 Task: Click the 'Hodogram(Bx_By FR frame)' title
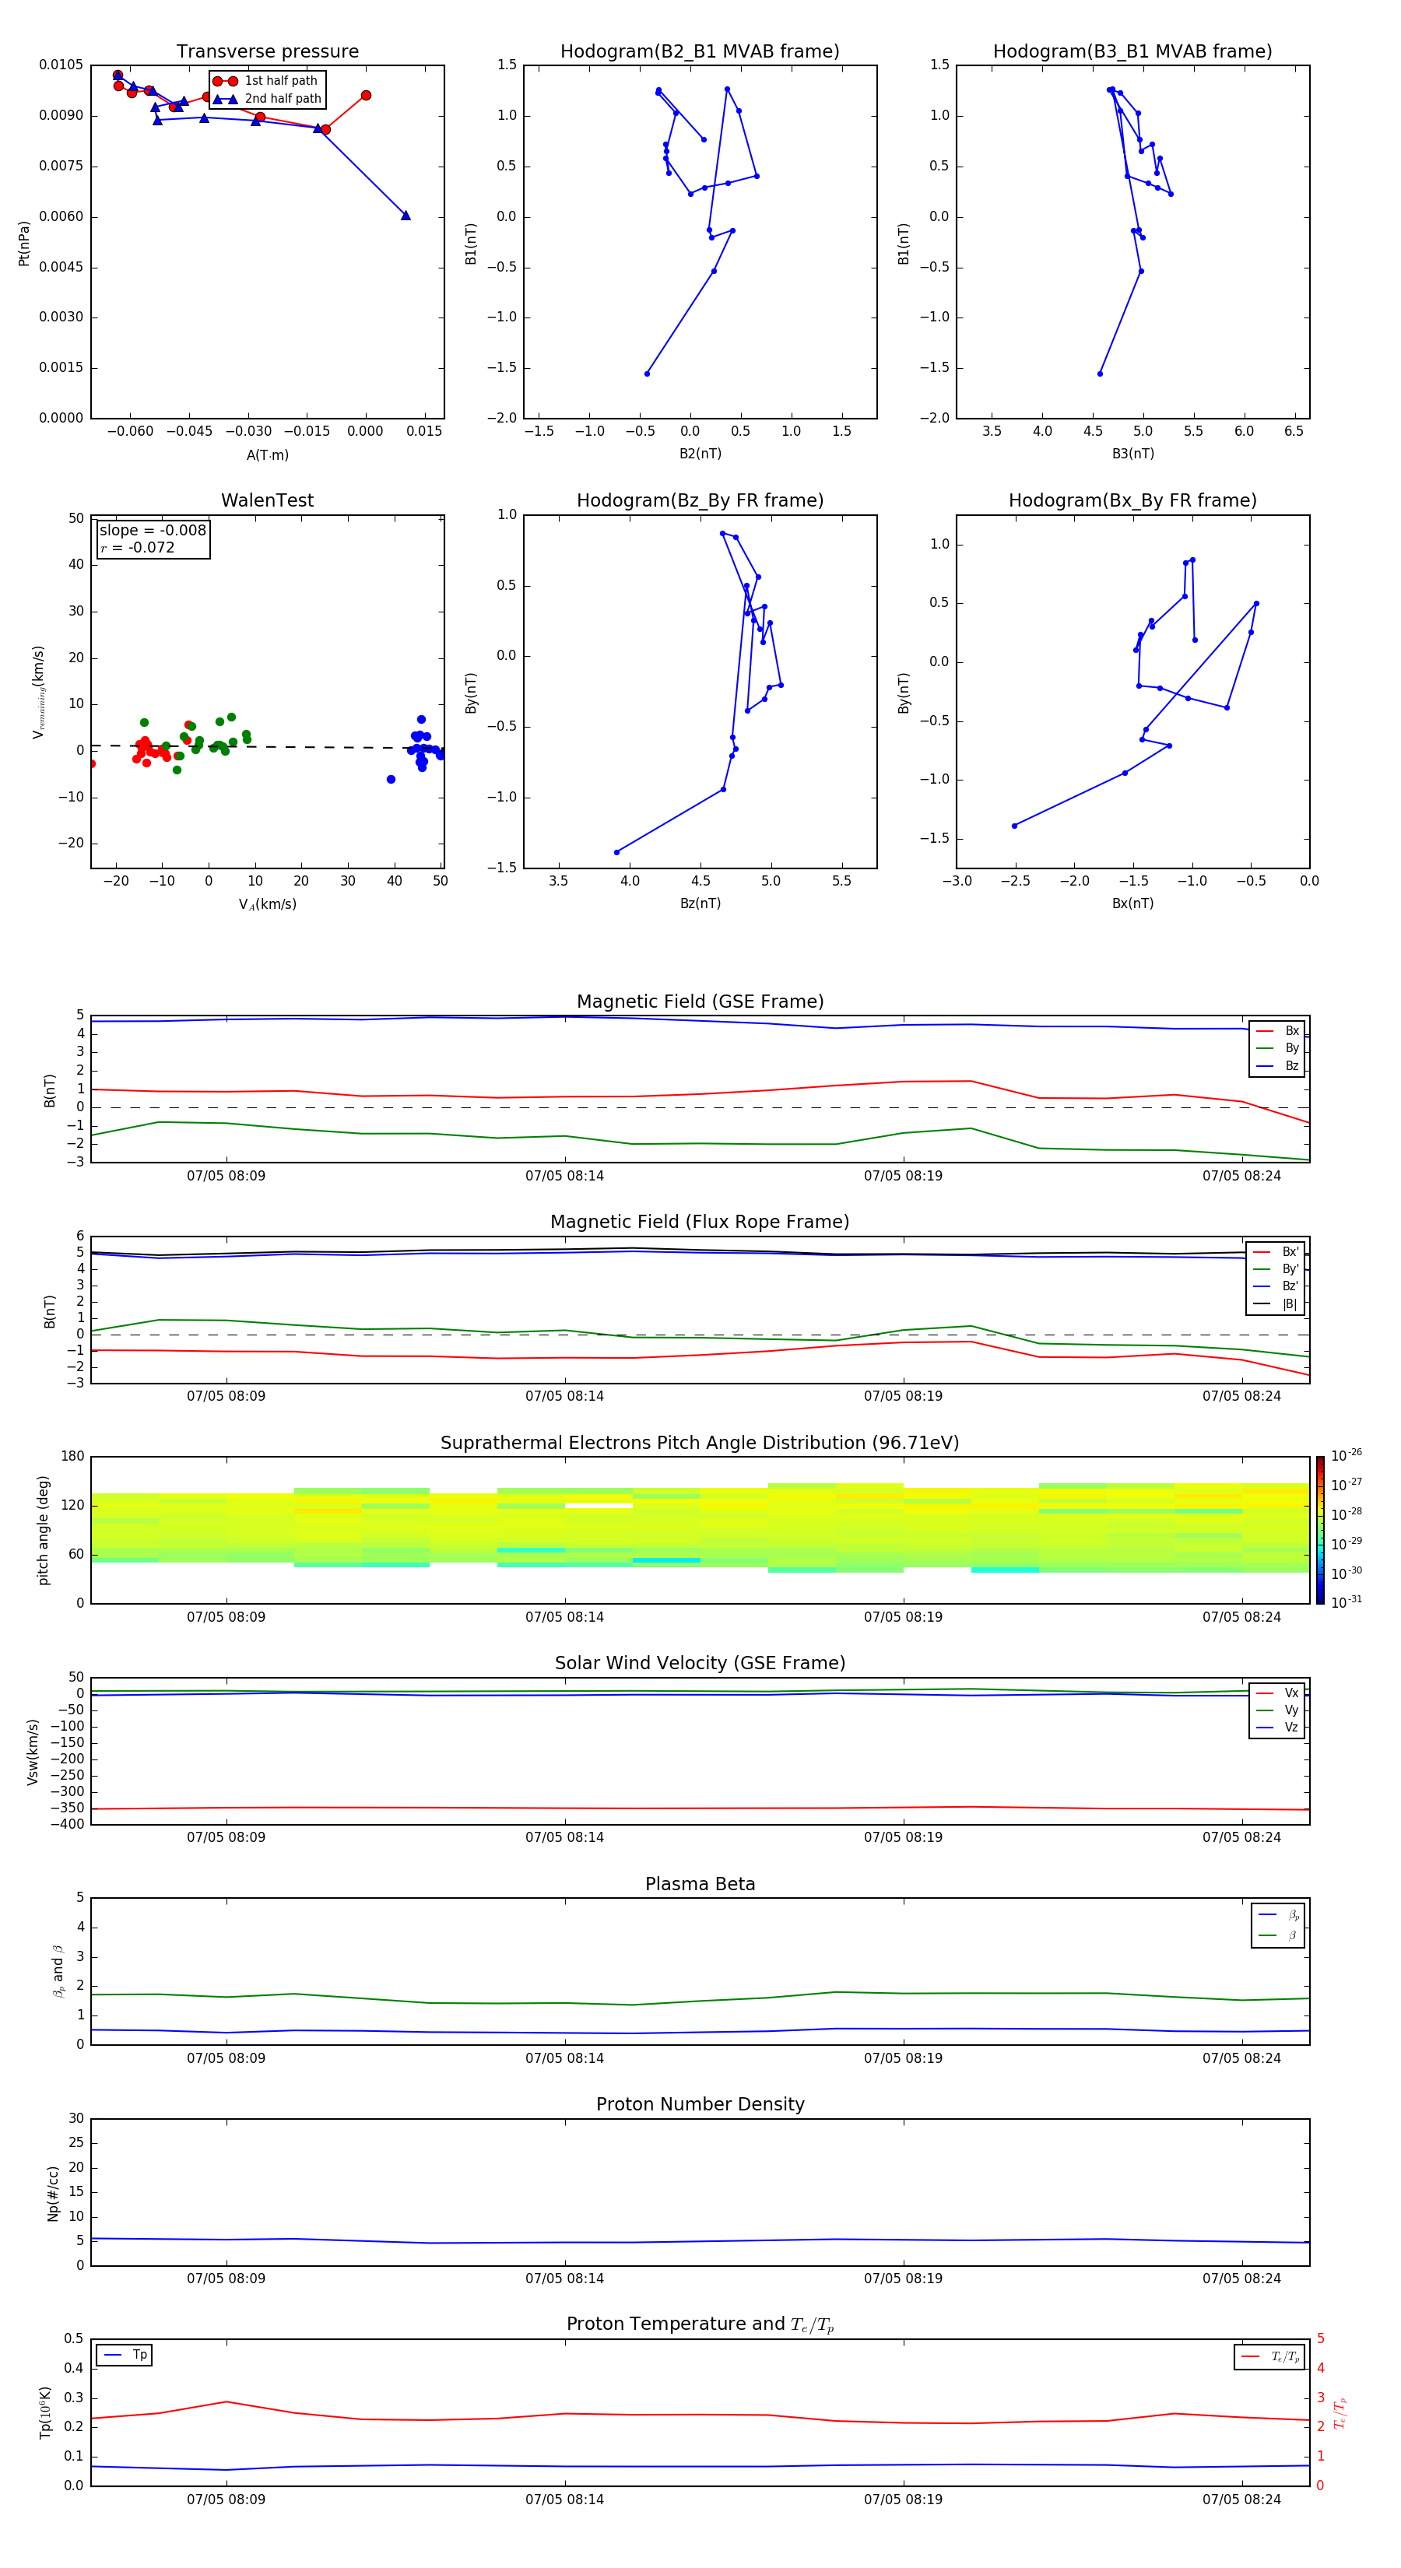pos(1132,500)
